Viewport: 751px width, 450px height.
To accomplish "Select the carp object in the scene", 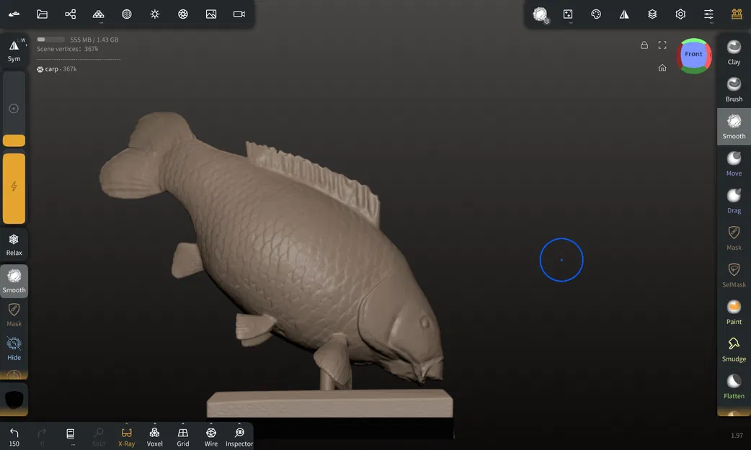I will [50, 68].
